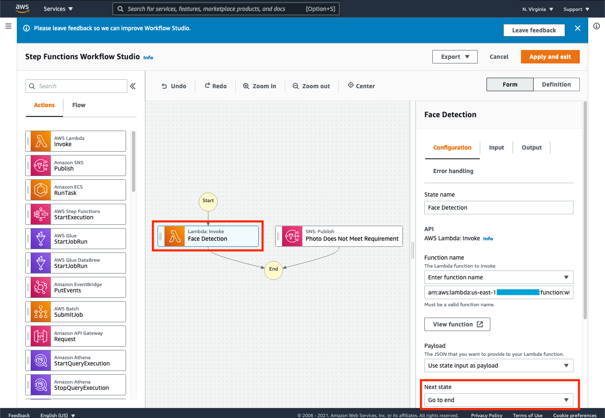Open Info link beside Workflow Studio title
The width and height of the screenshot is (605, 418).
coord(148,58)
